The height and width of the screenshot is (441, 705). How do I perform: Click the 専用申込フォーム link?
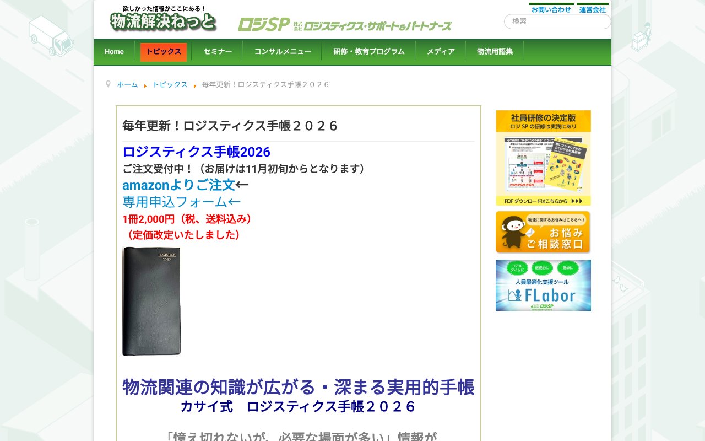[x=176, y=202]
